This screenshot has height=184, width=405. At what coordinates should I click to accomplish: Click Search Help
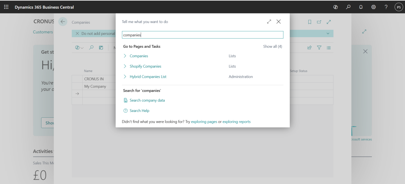140,111
